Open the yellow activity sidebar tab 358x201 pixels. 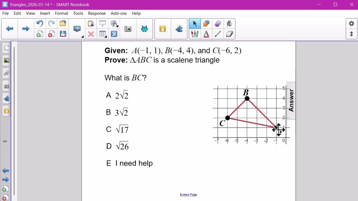[x=6, y=111]
